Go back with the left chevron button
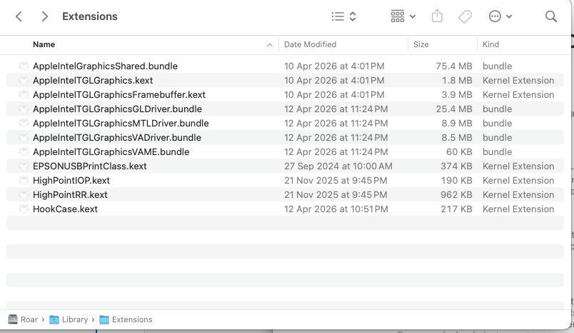This screenshot has width=574, height=333. pos(19,16)
